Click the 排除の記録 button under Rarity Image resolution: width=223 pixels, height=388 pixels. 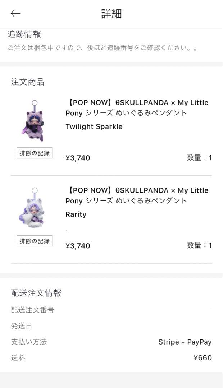pyautogui.click(x=34, y=241)
